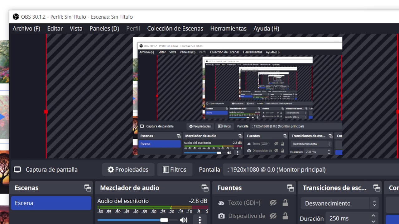This screenshot has height=224, width=399.
Task: Open the Pantalla monitor selection dropdown
Action: (x=311, y=170)
